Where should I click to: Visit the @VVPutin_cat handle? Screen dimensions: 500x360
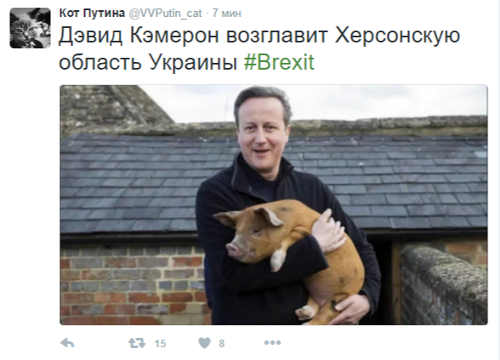coord(165,14)
